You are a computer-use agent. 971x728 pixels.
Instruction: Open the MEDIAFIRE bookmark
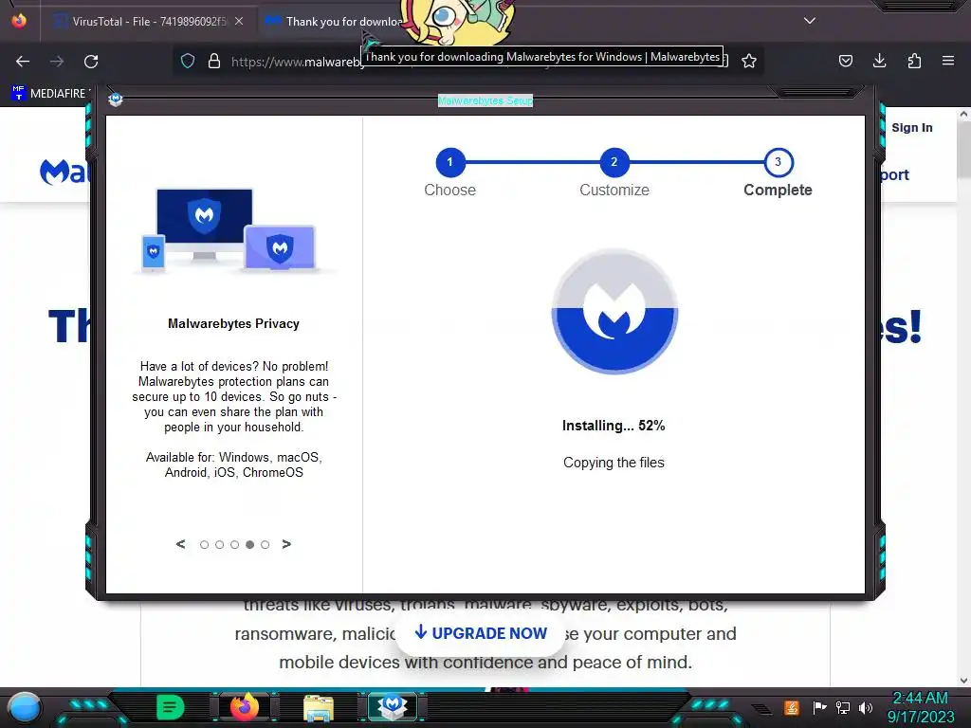[x=50, y=94]
